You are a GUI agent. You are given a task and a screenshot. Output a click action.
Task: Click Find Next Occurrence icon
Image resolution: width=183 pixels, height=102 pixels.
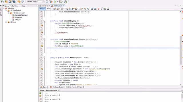click(73, 9)
